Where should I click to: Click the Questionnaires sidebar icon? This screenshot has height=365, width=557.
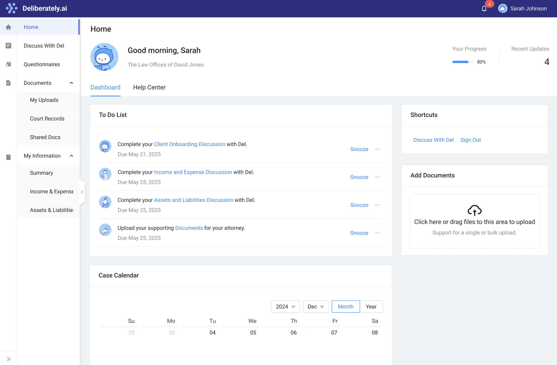point(8,64)
